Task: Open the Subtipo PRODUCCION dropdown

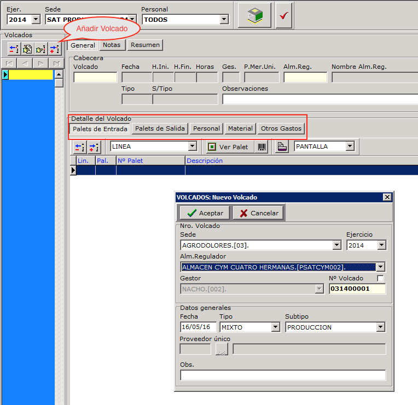Action: [x=381, y=327]
